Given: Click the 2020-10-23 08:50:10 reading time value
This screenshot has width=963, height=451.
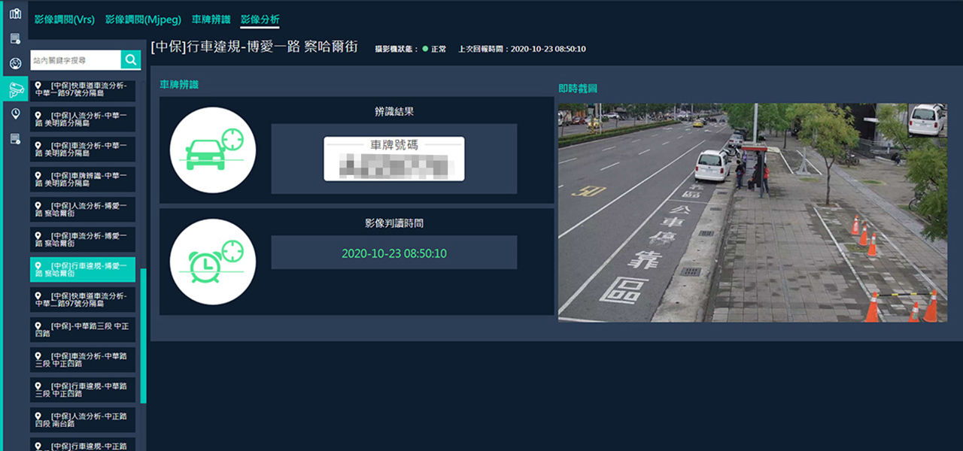Looking at the screenshot, I should tap(394, 253).
